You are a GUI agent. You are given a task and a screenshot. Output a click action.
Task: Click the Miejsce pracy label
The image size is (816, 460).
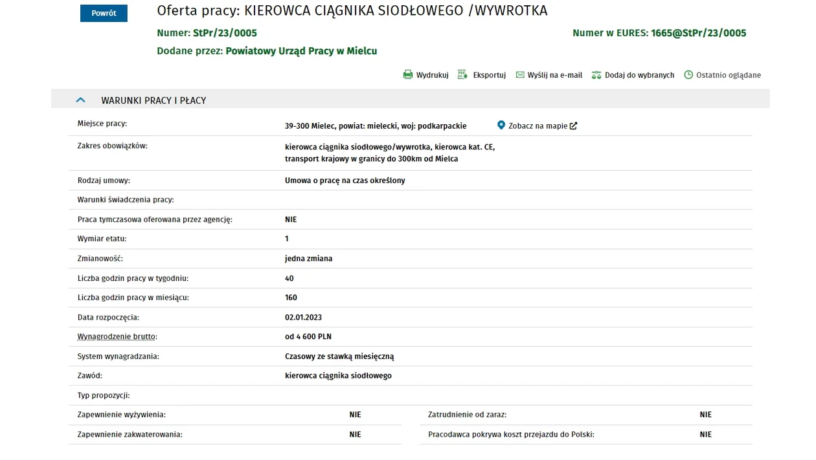[x=102, y=124]
